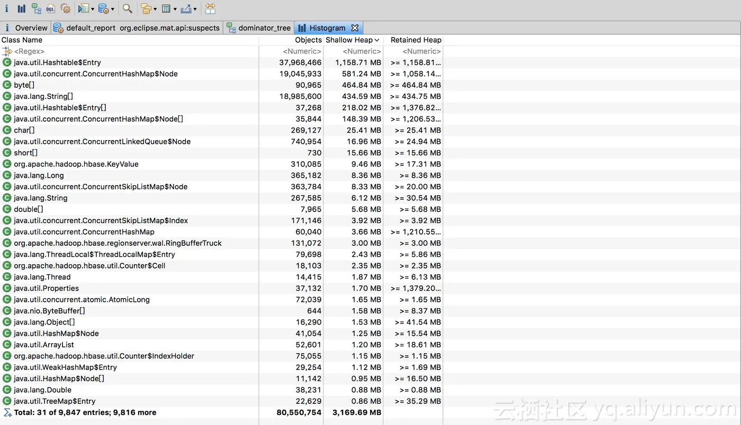Select the Counter$Cell class name
This screenshot has width=741, height=425.
89,266
